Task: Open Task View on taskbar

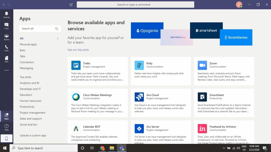Action: point(92,148)
